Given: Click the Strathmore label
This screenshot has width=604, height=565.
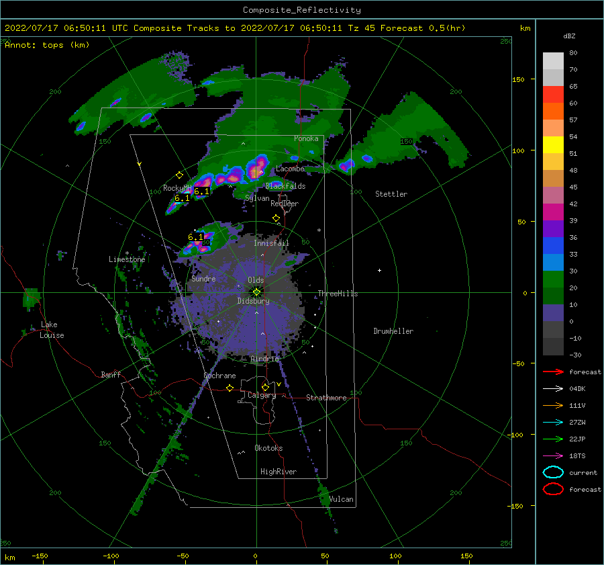Looking at the screenshot, I should (x=326, y=398).
